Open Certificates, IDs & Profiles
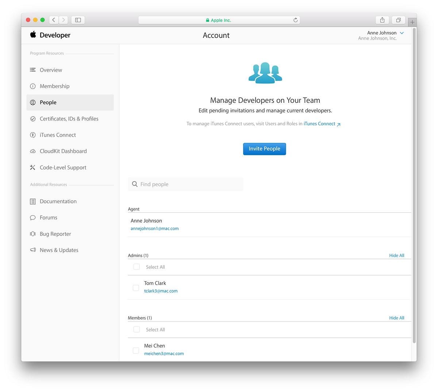 pyautogui.click(x=69, y=118)
